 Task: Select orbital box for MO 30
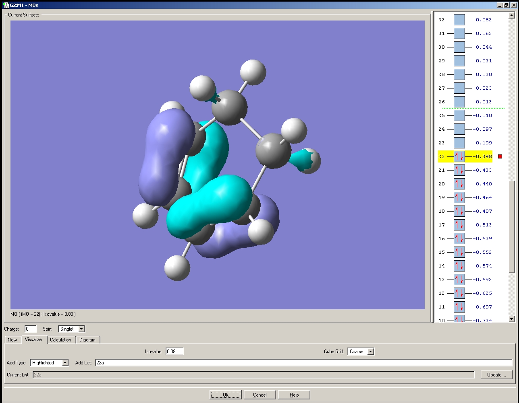click(x=459, y=47)
